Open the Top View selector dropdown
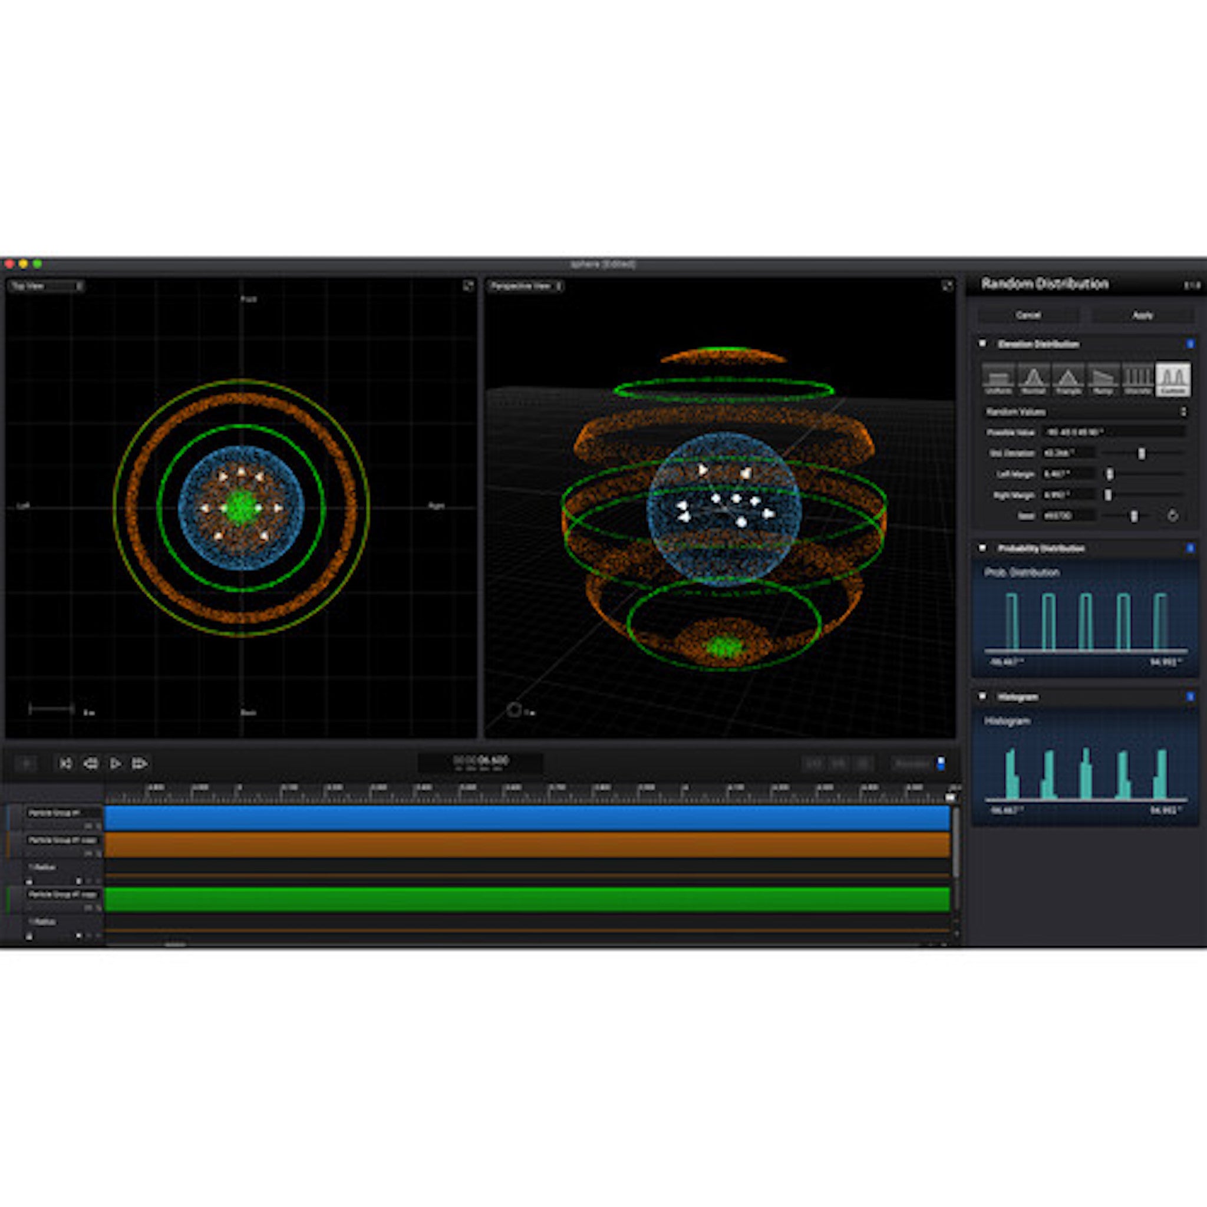This screenshot has height=1207, width=1207. (x=80, y=286)
